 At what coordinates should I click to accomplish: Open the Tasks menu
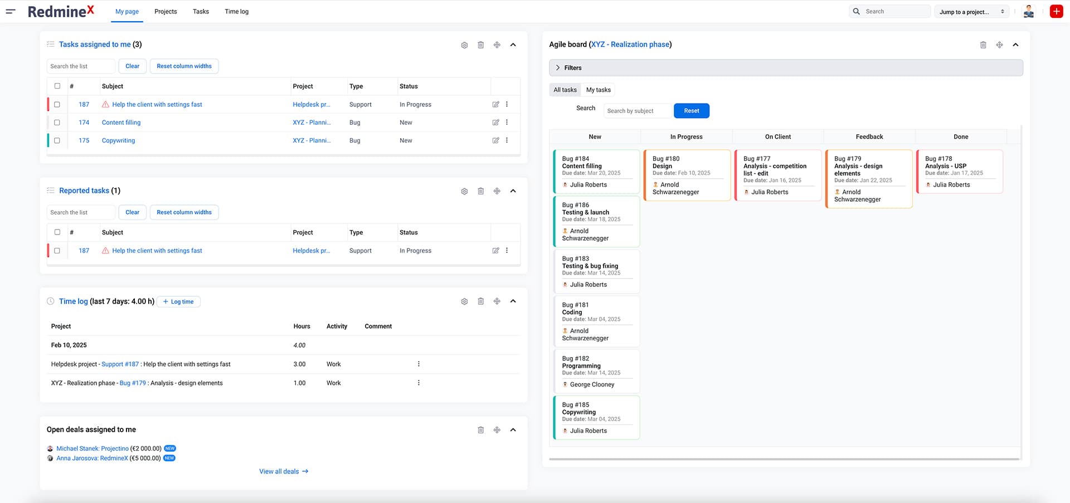coord(201,11)
